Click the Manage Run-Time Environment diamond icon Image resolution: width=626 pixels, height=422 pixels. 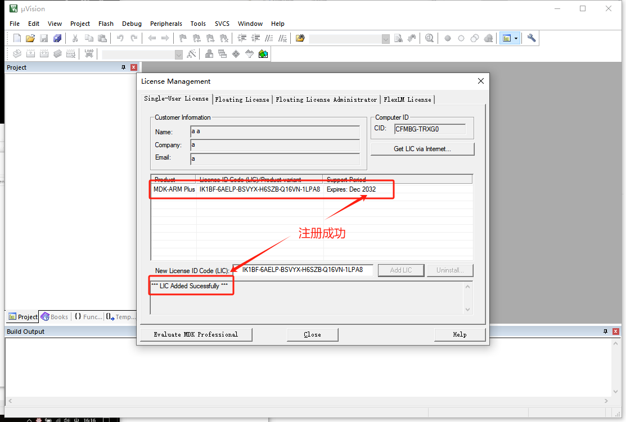tap(236, 54)
